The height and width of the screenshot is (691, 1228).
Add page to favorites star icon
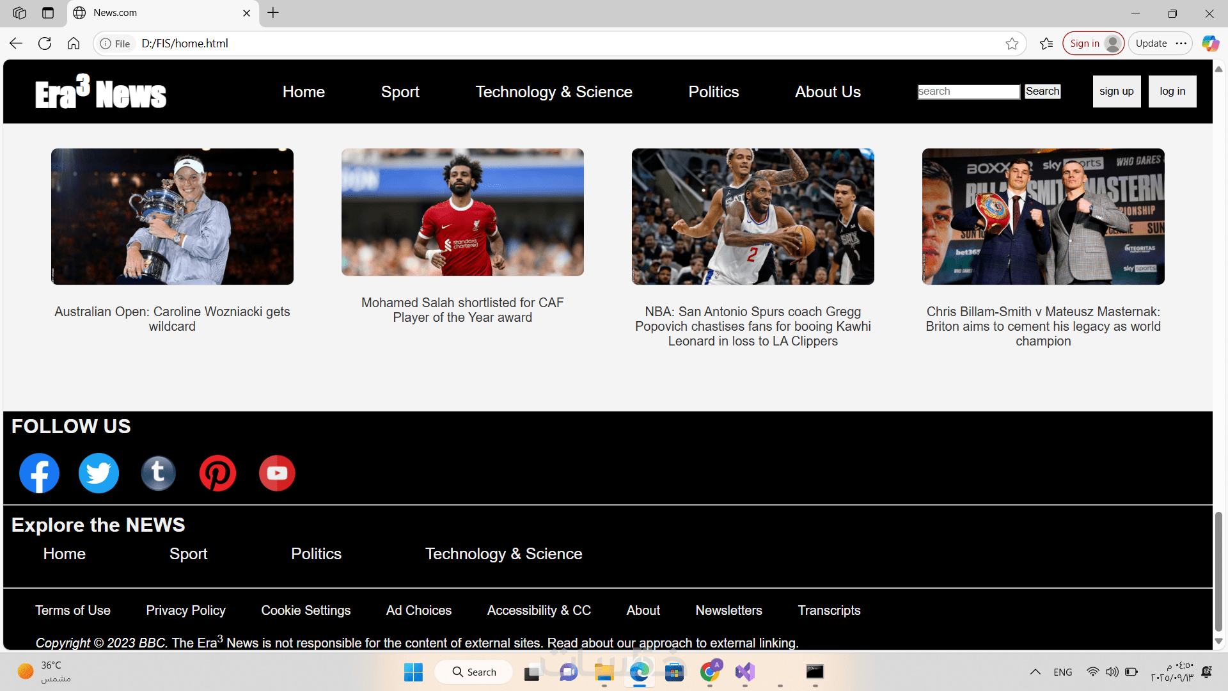point(1012,44)
